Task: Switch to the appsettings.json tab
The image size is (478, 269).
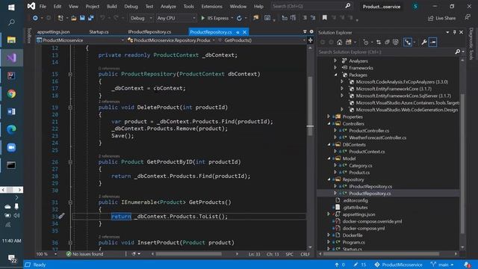Action: (53, 31)
